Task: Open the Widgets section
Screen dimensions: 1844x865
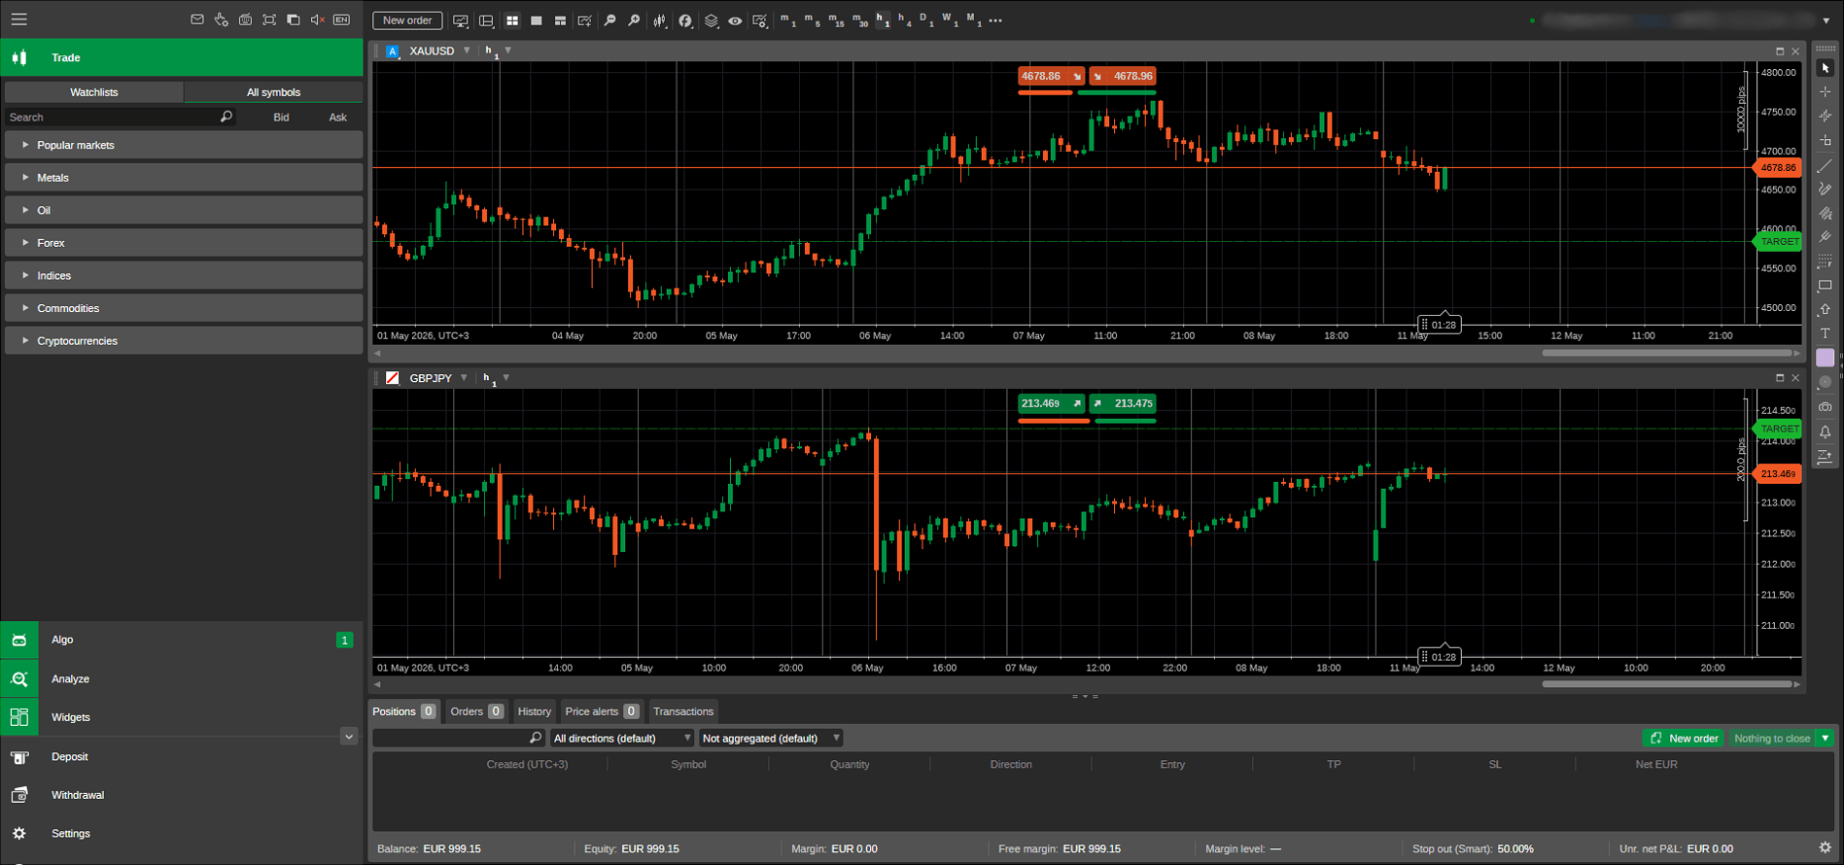Action: [182, 717]
